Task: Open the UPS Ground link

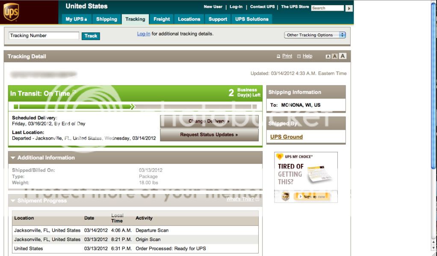Action: 286,137
